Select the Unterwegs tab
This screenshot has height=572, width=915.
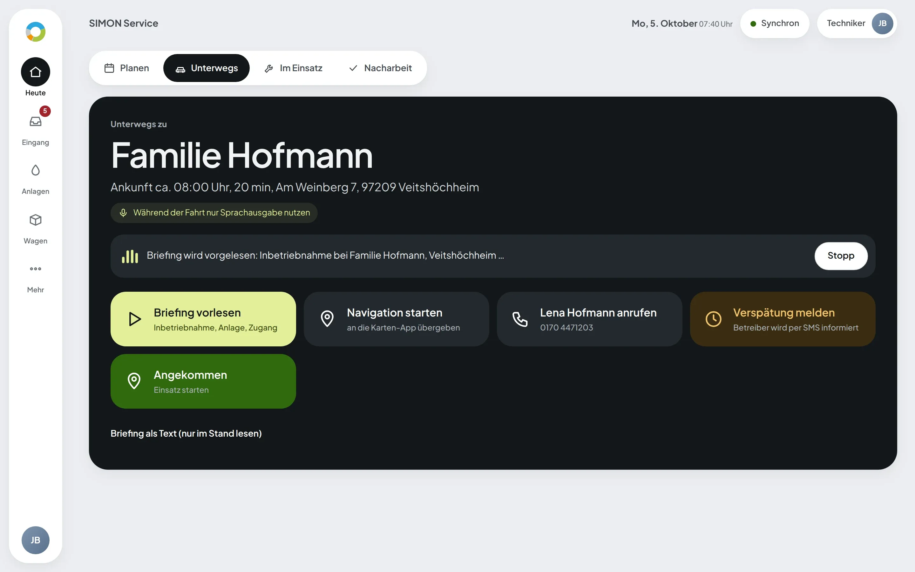point(207,68)
